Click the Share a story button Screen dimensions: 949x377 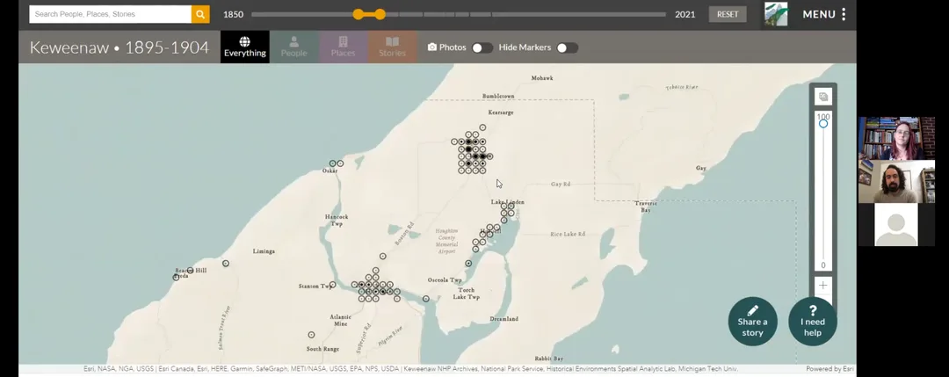752,322
